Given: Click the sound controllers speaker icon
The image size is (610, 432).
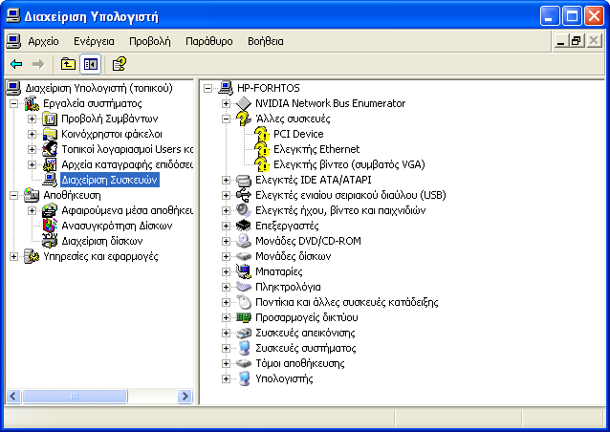Looking at the screenshot, I should (x=244, y=210).
